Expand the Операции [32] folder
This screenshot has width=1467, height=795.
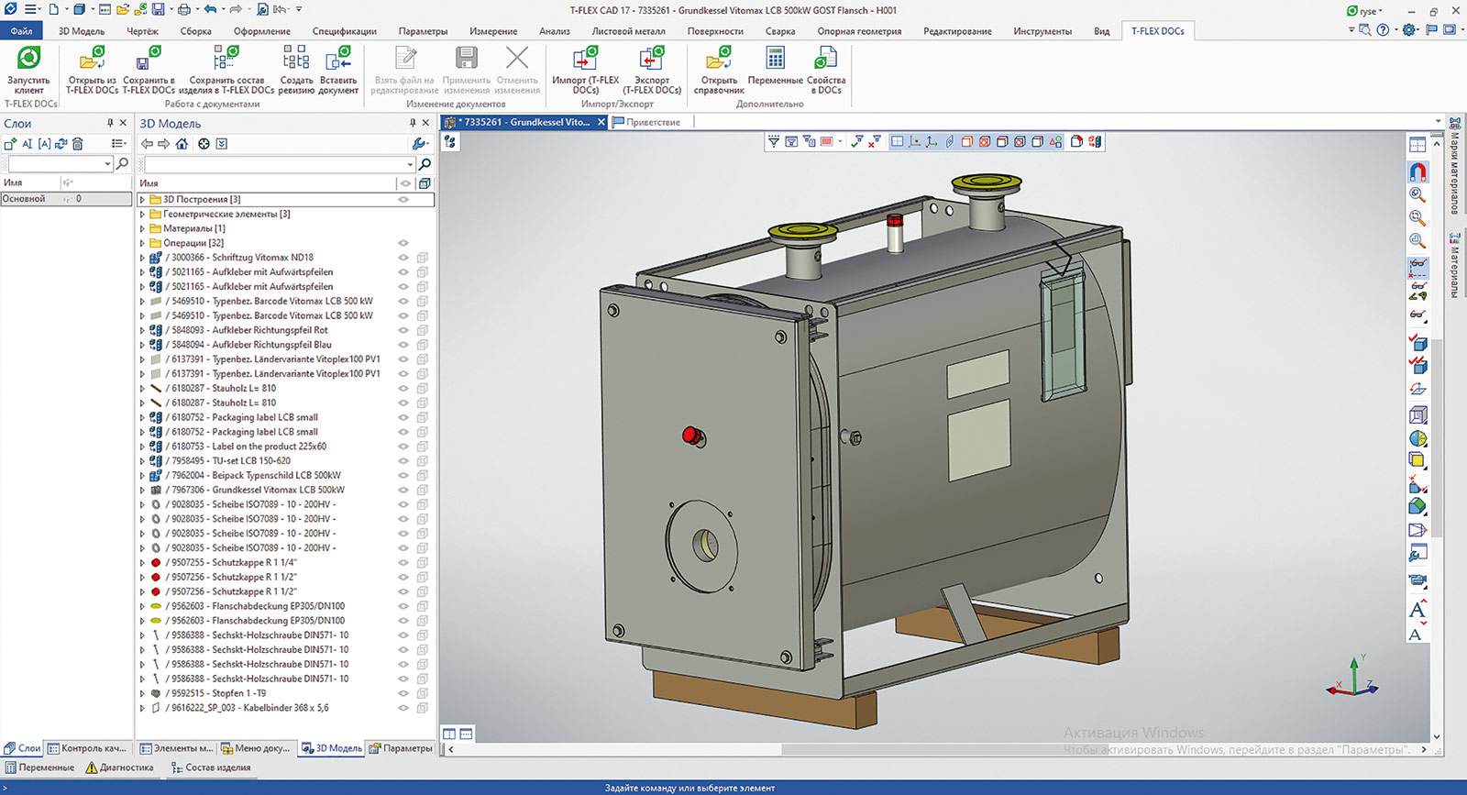pos(143,243)
